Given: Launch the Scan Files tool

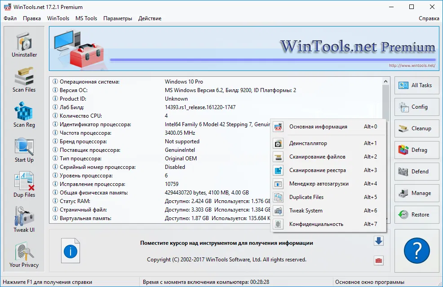Looking at the screenshot, I should point(24,80).
